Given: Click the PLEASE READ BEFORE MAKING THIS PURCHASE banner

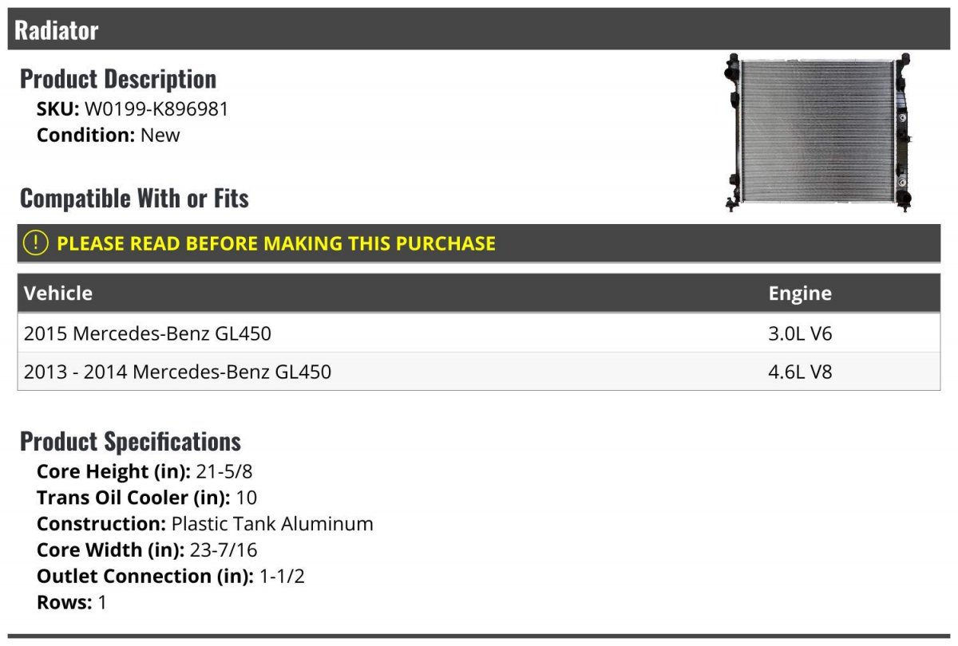Looking at the screenshot, I should tap(275, 243).
